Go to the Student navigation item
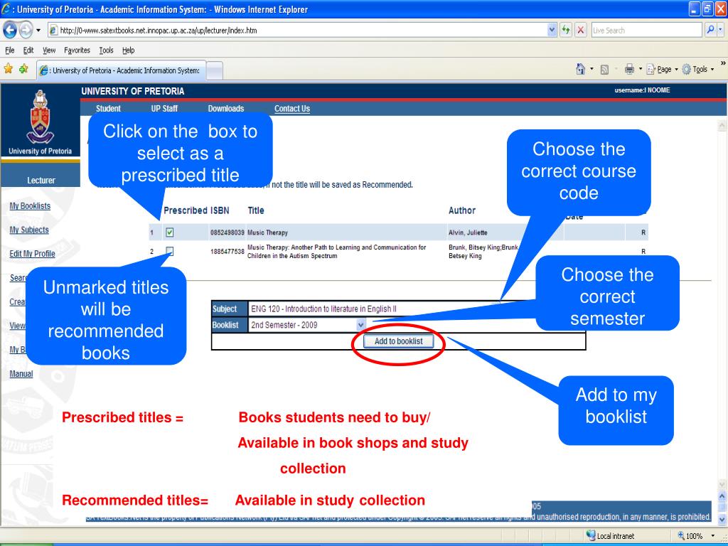728x546 pixels. [x=108, y=109]
